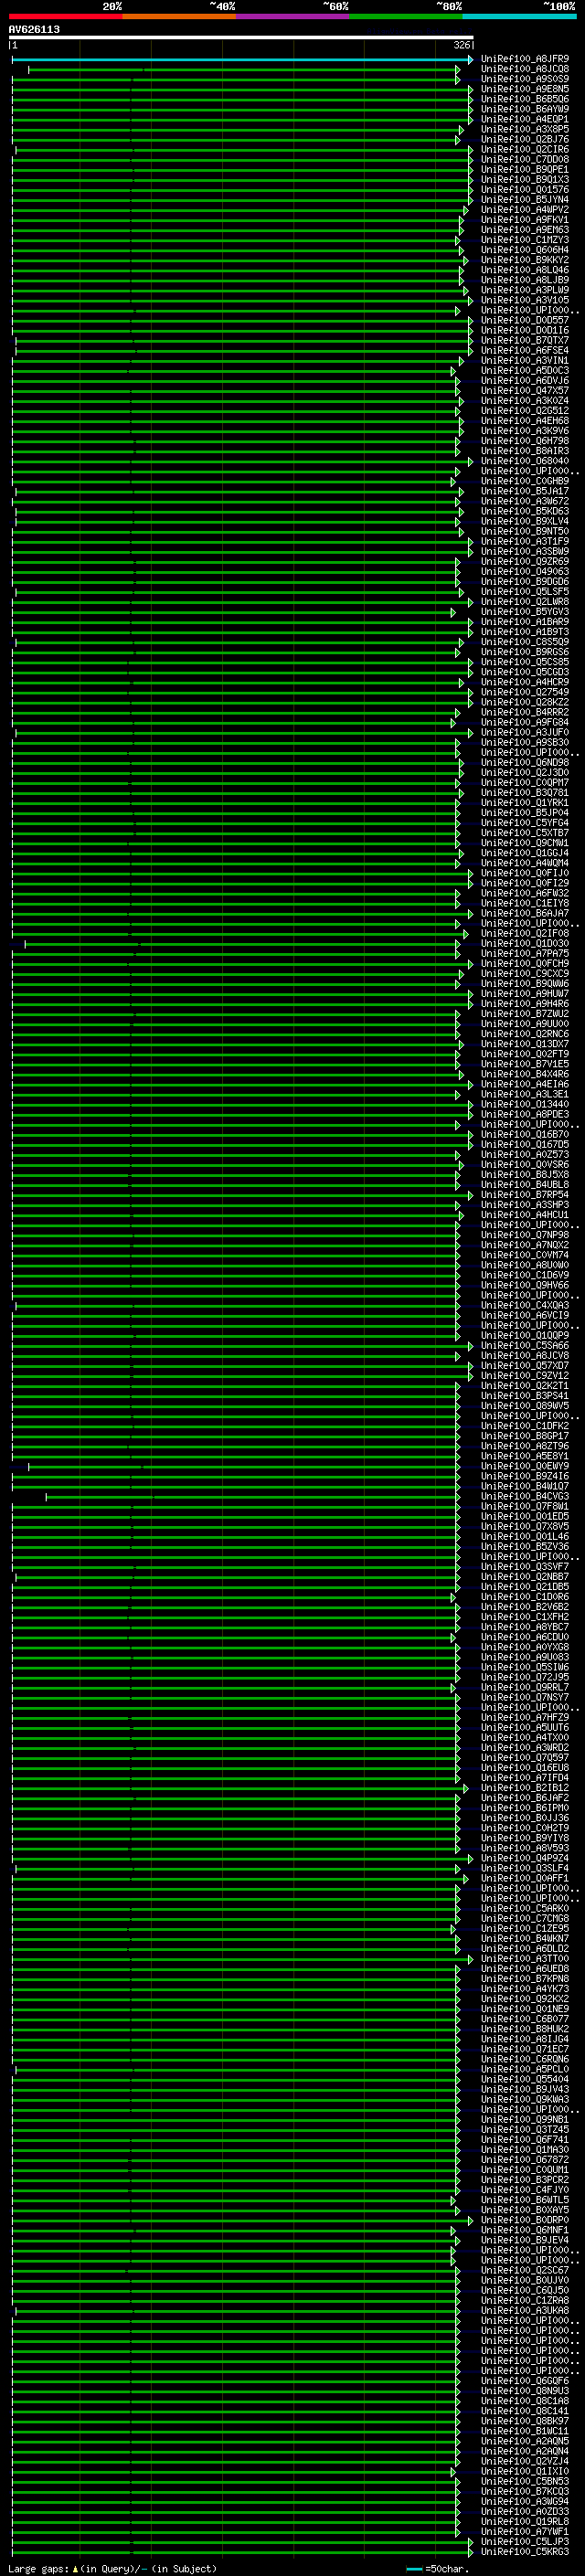Click the cyan ~100% identity legend bar
Screen dimensions: 585x2576
click(x=520, y=16)
